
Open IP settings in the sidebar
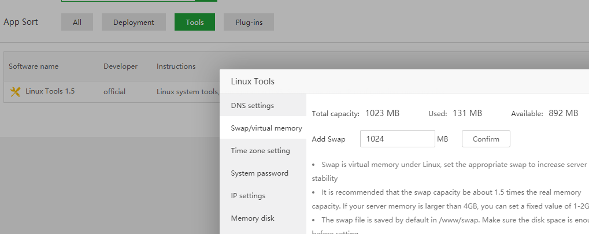click(248, 195)
